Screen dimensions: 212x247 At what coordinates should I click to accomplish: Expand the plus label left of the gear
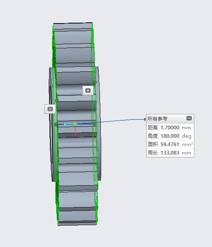coord(50,109)
